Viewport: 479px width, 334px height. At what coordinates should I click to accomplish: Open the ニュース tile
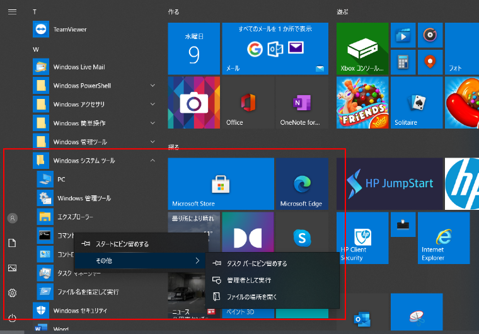coord(187,295)
